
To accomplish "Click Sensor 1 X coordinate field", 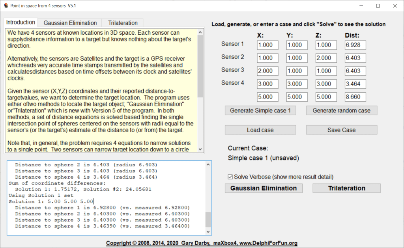I will pos(267,45).
